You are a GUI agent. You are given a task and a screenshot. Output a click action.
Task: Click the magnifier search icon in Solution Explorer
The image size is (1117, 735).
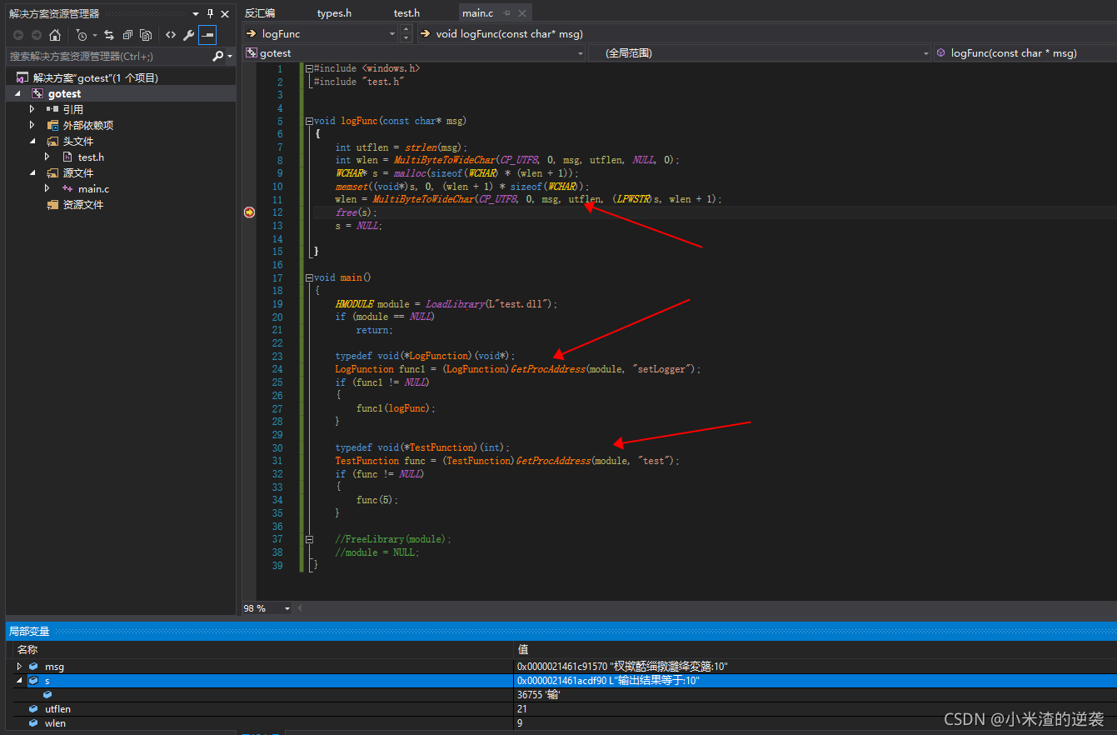tap(217, 56)
